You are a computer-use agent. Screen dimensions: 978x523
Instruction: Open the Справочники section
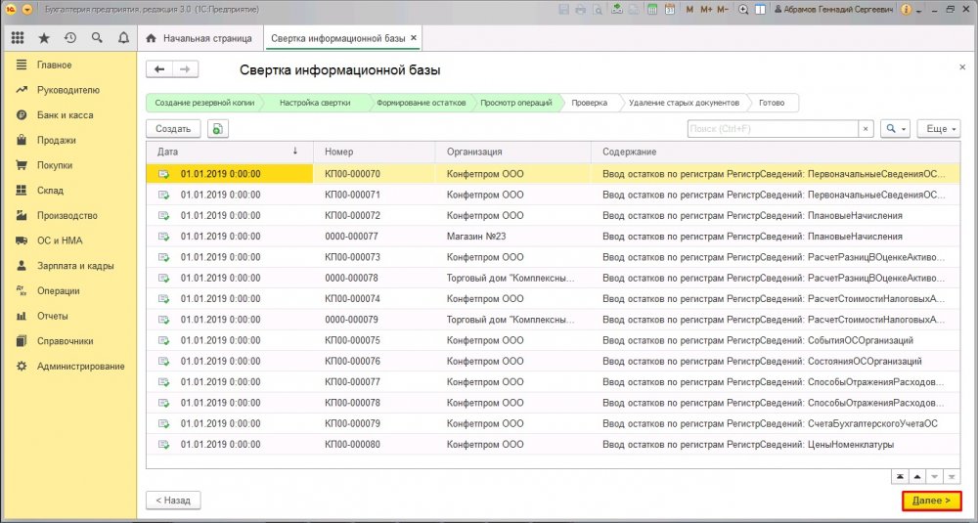[65, 341]
